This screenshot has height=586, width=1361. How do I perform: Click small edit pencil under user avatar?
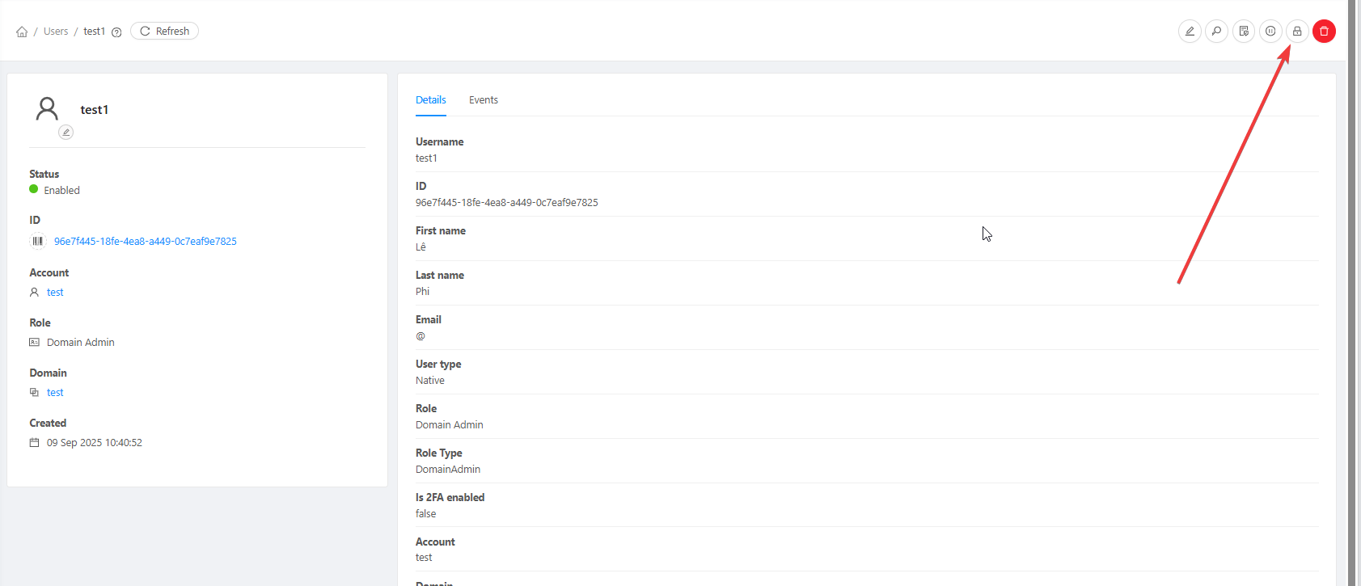(66, 132)
